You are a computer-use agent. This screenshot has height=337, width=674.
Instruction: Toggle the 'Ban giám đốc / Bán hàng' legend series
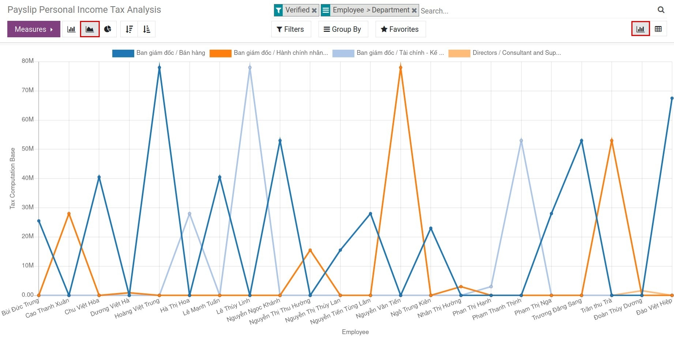click(170, 53)
